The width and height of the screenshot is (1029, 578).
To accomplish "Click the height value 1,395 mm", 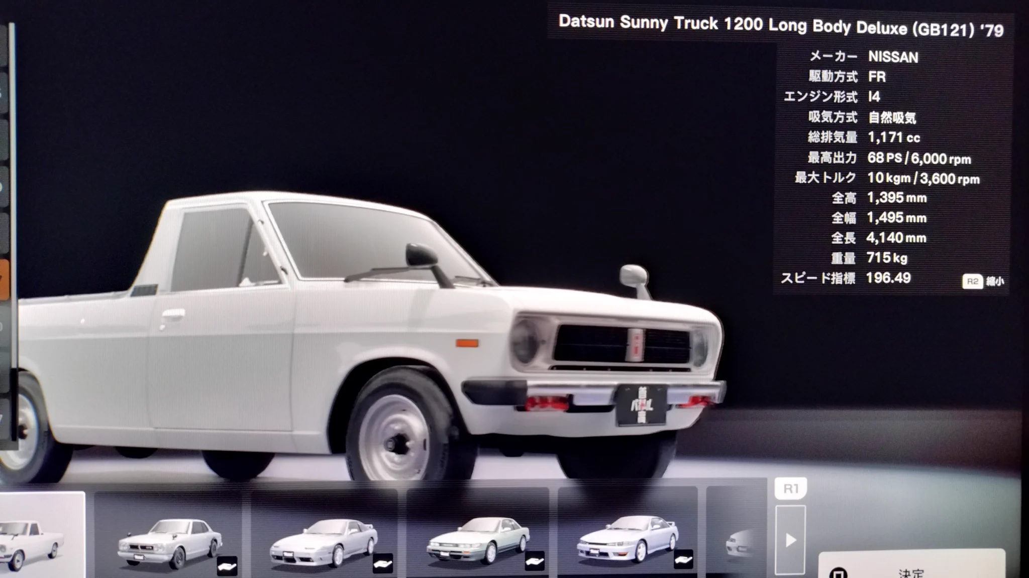I will click(897, 198).
